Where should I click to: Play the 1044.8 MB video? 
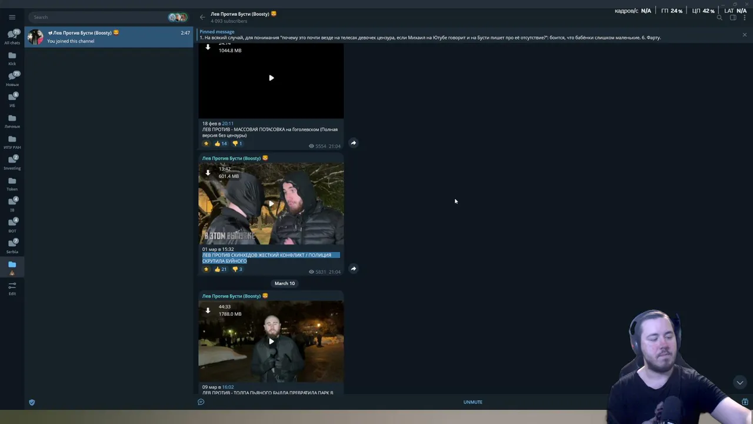click(x=271, y=78)
